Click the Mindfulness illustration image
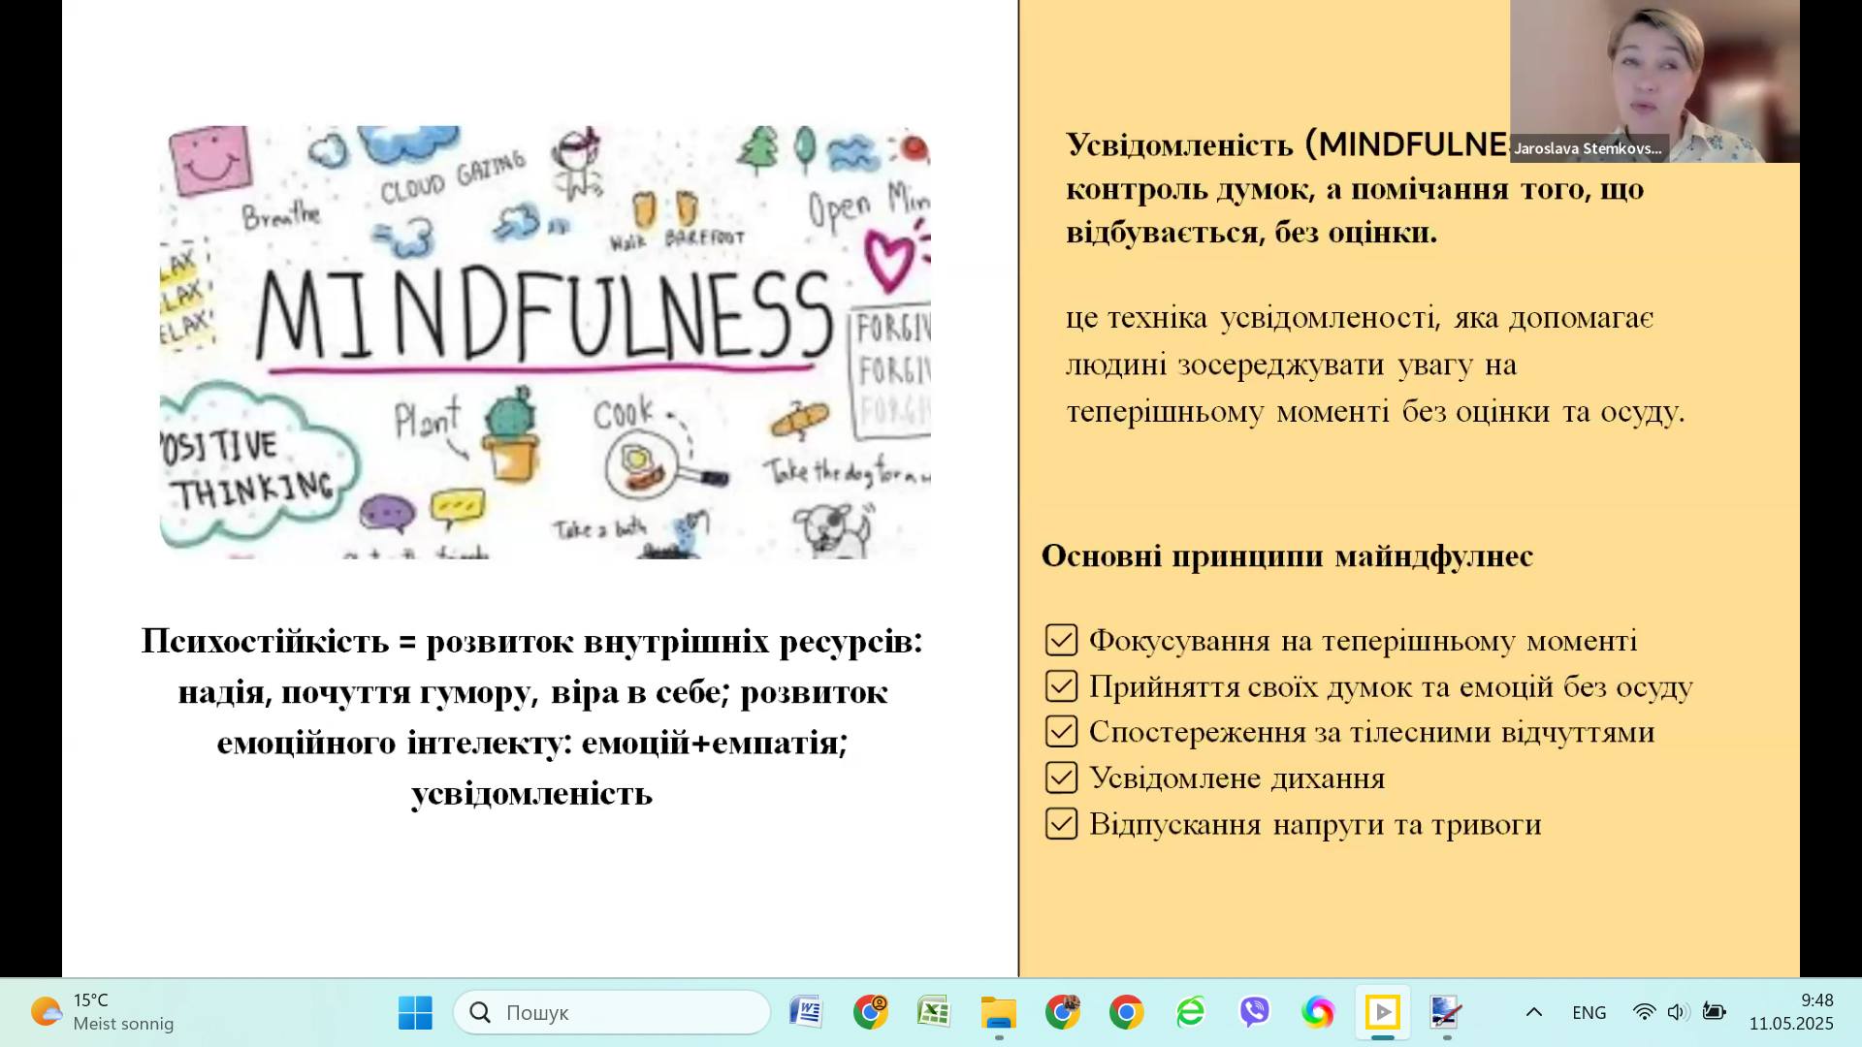 tap(545, 341)
